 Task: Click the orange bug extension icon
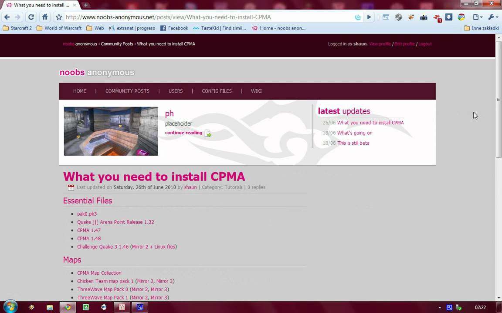(x=411, y=17)
